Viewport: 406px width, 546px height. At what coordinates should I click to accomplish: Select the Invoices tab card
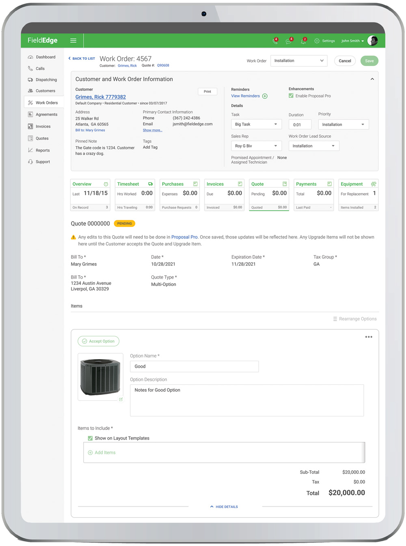tap(224, 195)
